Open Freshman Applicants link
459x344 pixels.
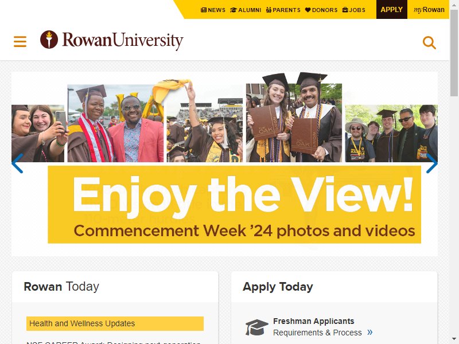(x=313, y=321)
